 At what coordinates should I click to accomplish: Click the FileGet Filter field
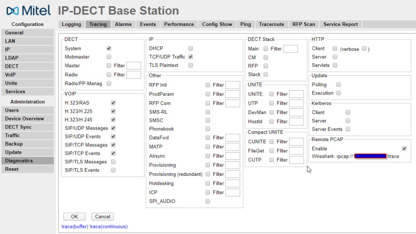tap(296, 150)
